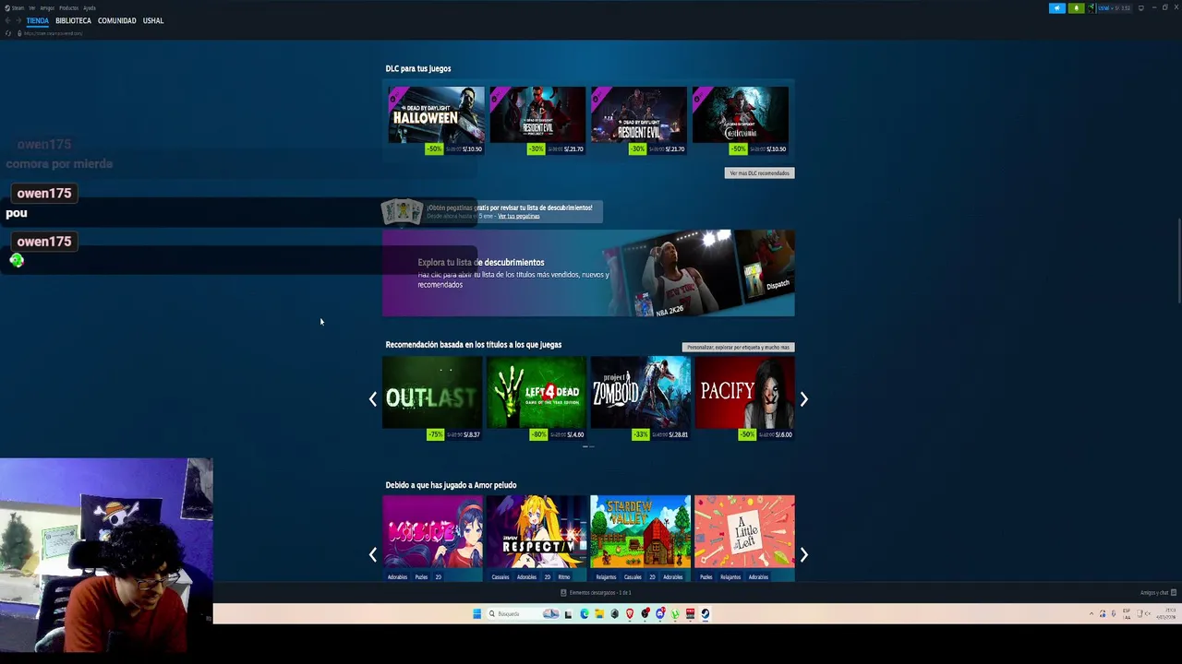Click the Ver tus pegatinas link

click(519, 216)
